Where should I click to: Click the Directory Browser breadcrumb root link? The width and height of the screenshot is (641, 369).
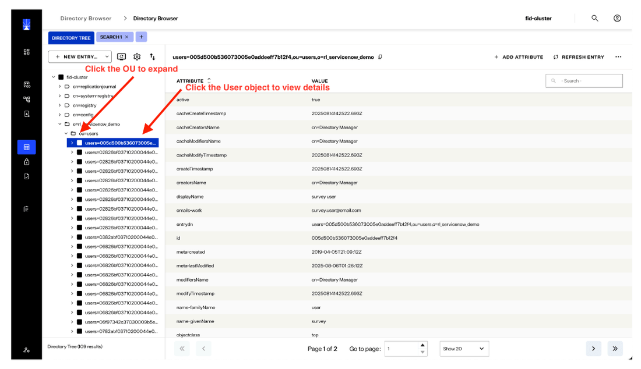(86, 19)
